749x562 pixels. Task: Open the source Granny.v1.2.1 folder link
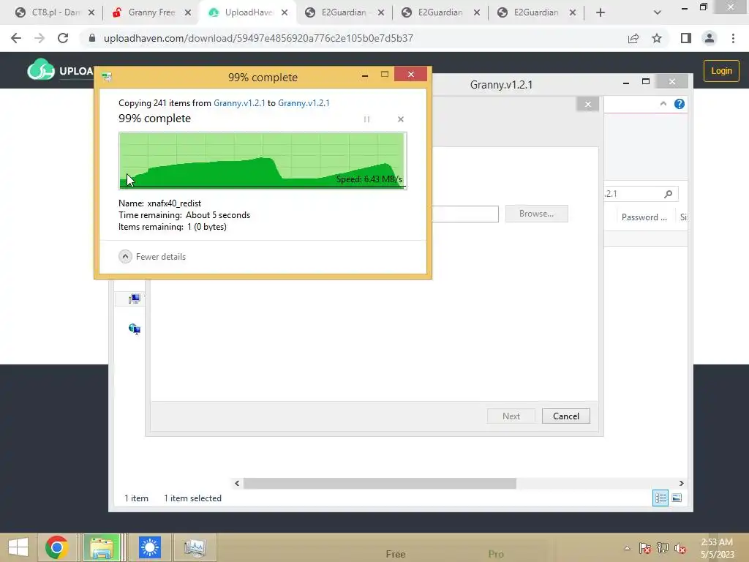(239, 102)
